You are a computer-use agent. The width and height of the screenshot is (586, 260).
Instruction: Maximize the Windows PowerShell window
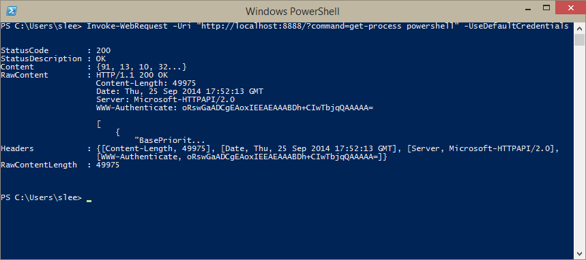546,8
